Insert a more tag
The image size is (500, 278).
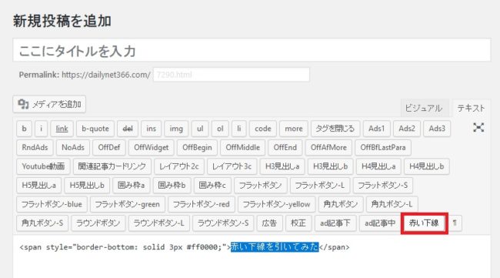294,129
